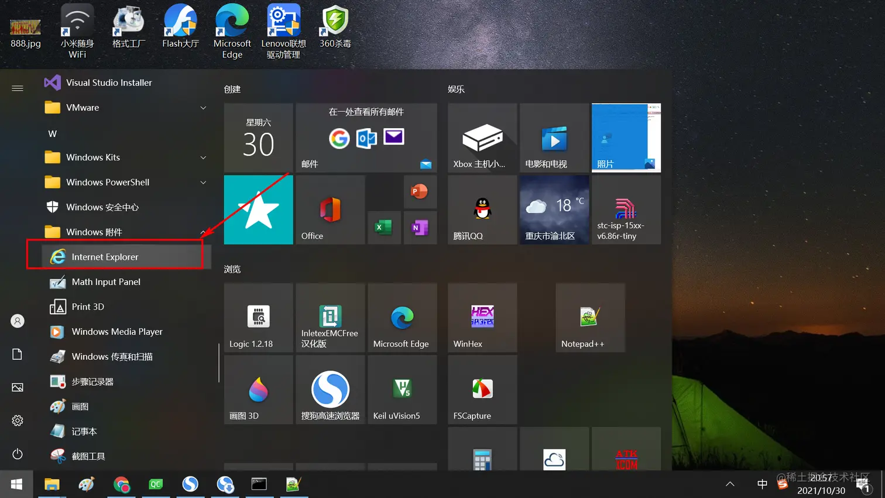Open the weather tile 重庆市渝北区

pos(554,210)
